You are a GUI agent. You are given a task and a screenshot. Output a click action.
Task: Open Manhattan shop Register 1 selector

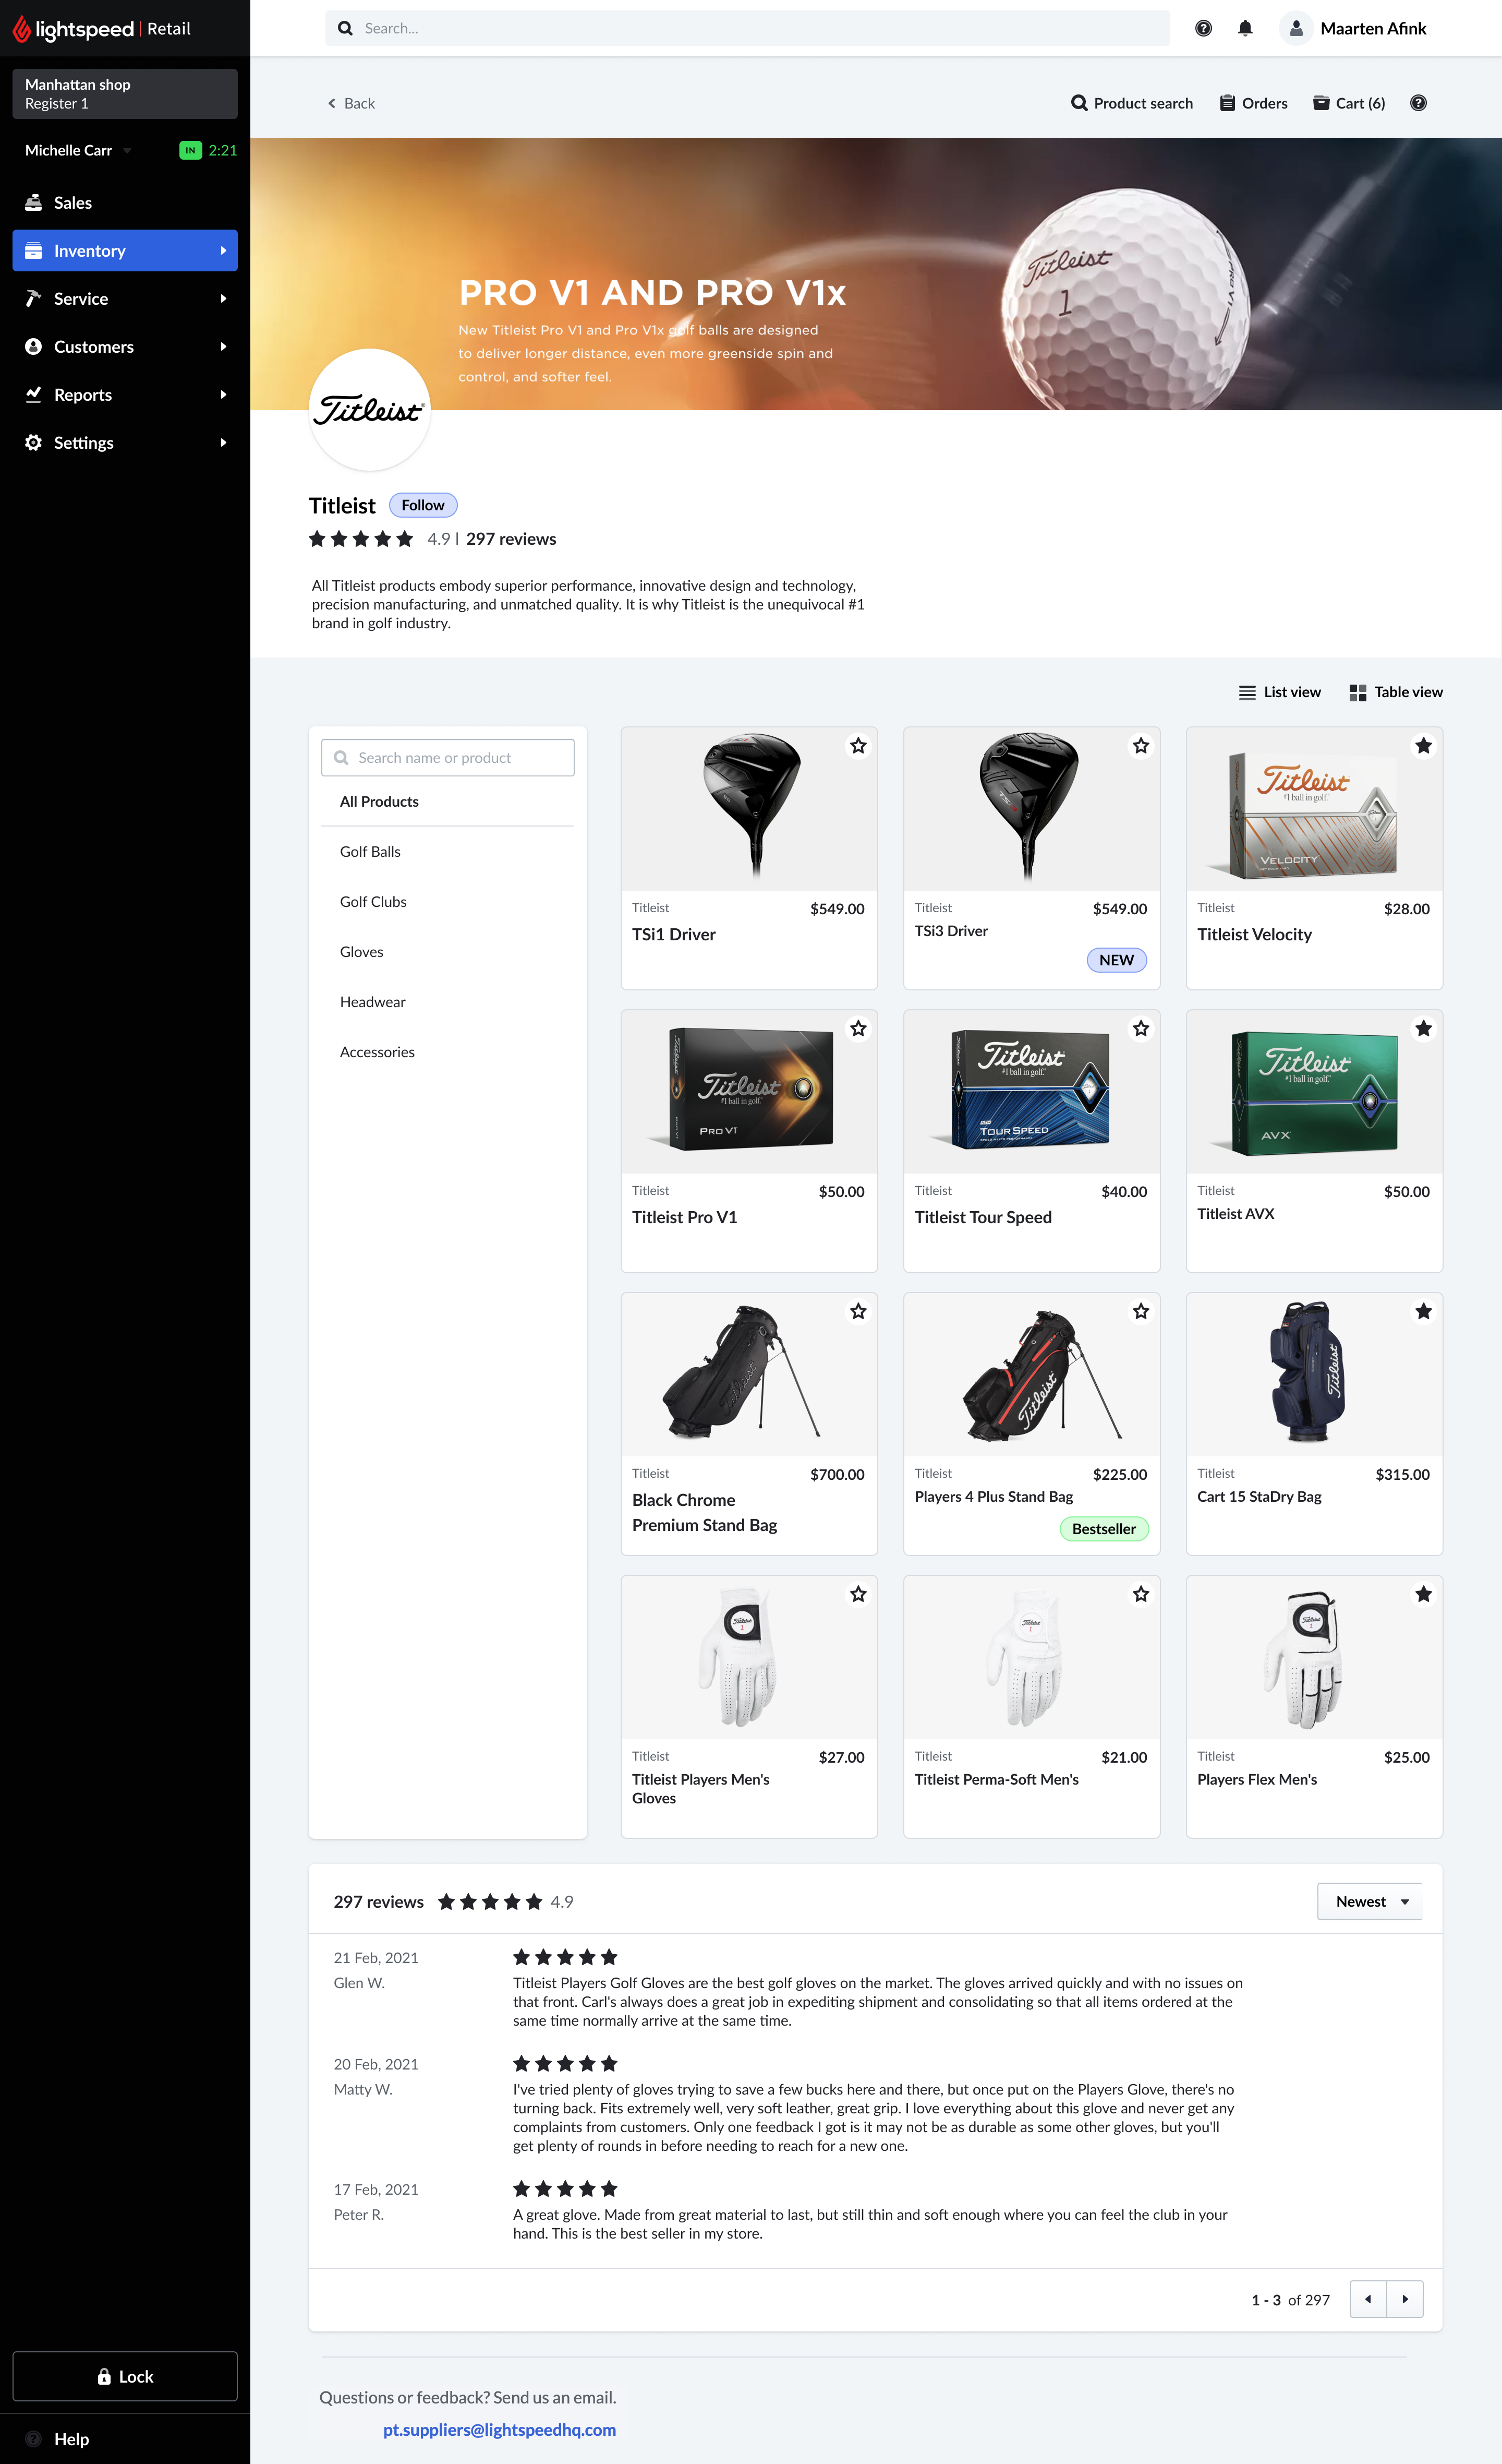pos(125,94)
